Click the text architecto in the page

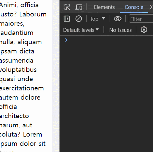click(x=14, y=116)
